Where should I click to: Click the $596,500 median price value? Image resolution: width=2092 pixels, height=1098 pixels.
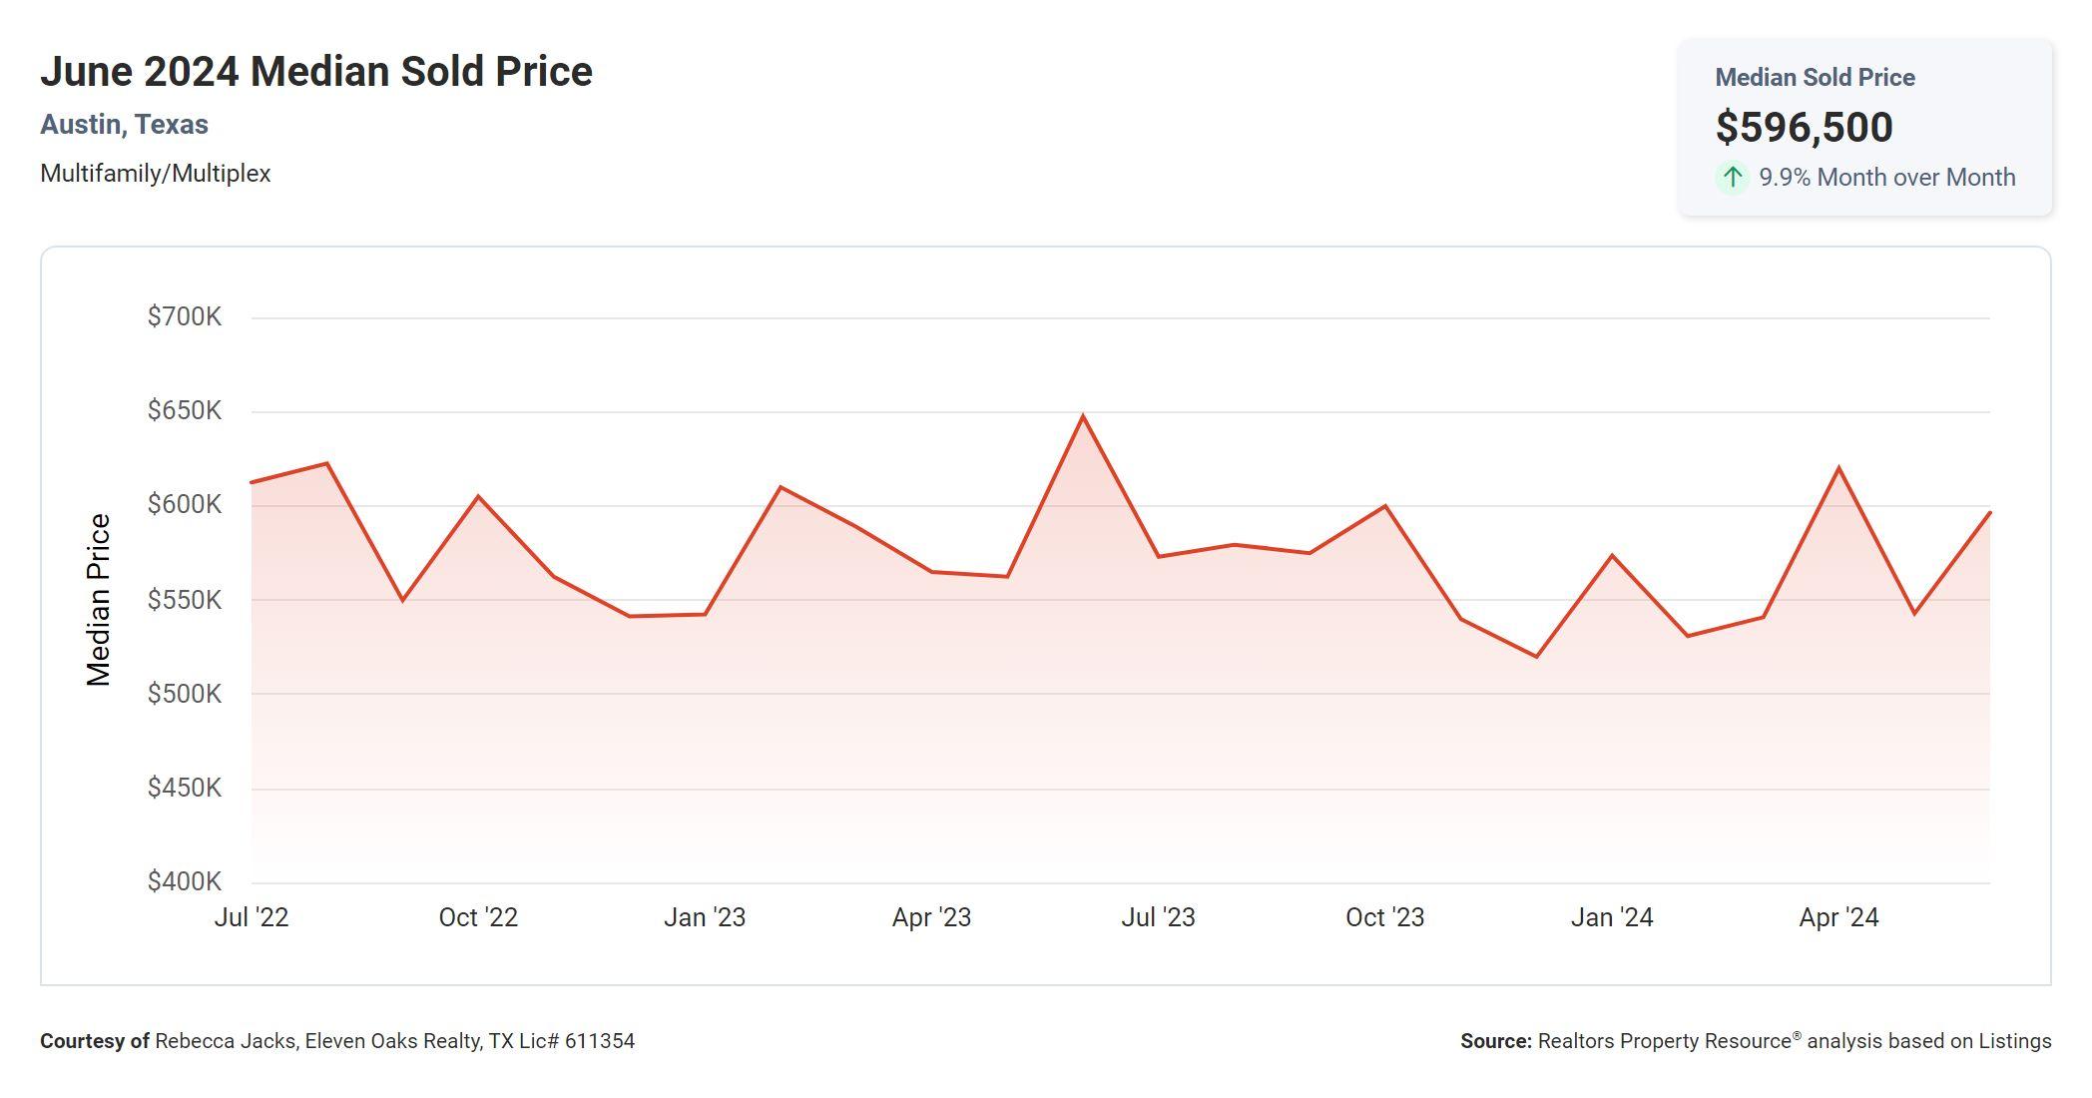[x=1804, y=127]
